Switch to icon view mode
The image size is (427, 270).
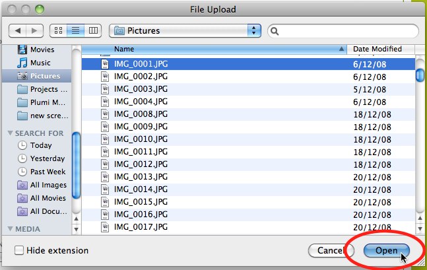click(58, 30)
